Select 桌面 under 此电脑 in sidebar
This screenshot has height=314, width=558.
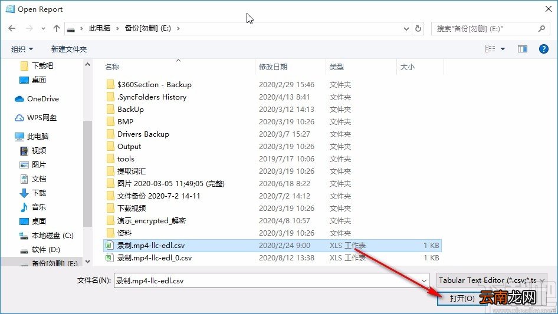[x=34, y=221]
